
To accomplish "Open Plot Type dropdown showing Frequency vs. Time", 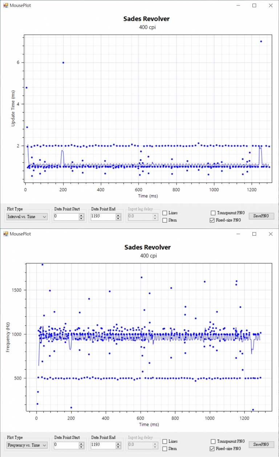I will point(27,445).
